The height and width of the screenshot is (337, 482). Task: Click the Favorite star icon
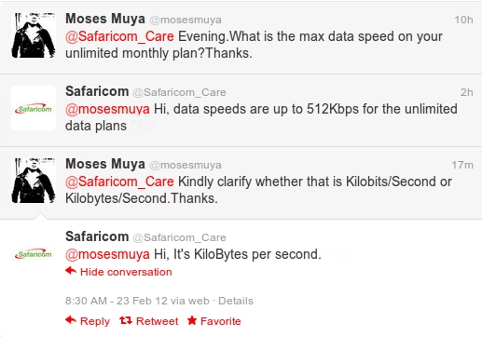[x=192, y=320]
